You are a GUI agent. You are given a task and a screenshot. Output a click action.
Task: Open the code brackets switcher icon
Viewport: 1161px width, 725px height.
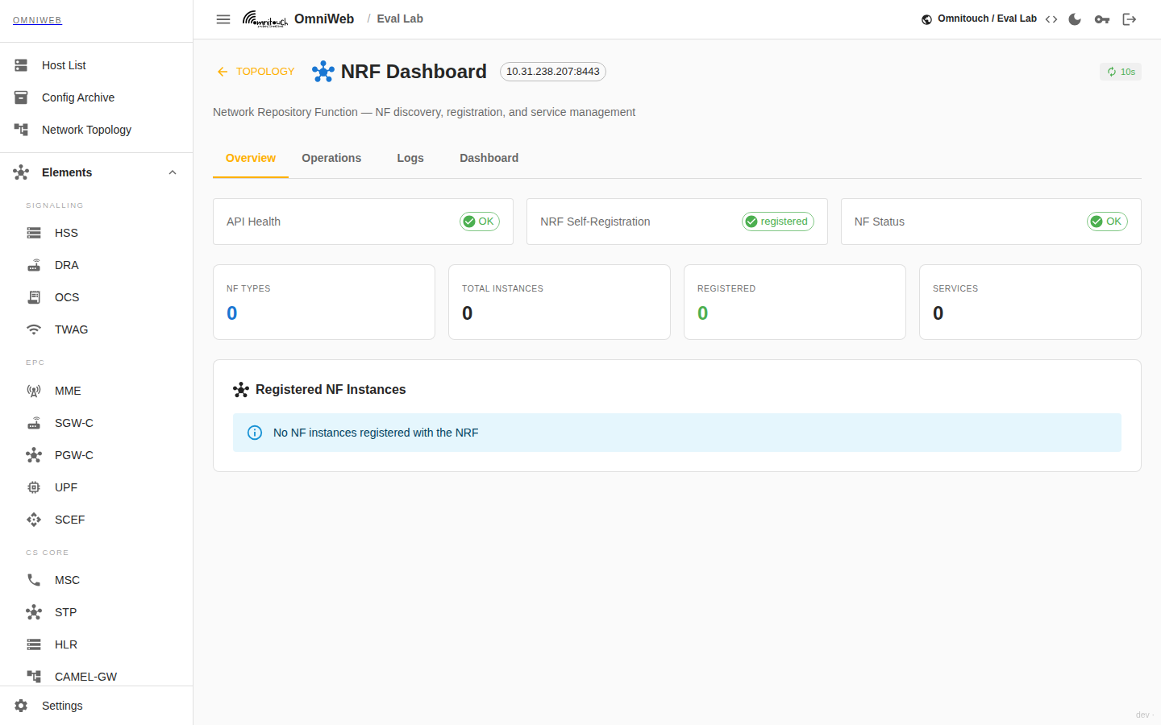(x=1051, y=19)
